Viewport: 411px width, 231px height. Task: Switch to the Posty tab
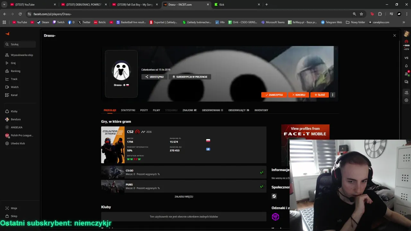click(x=144, y=110)
